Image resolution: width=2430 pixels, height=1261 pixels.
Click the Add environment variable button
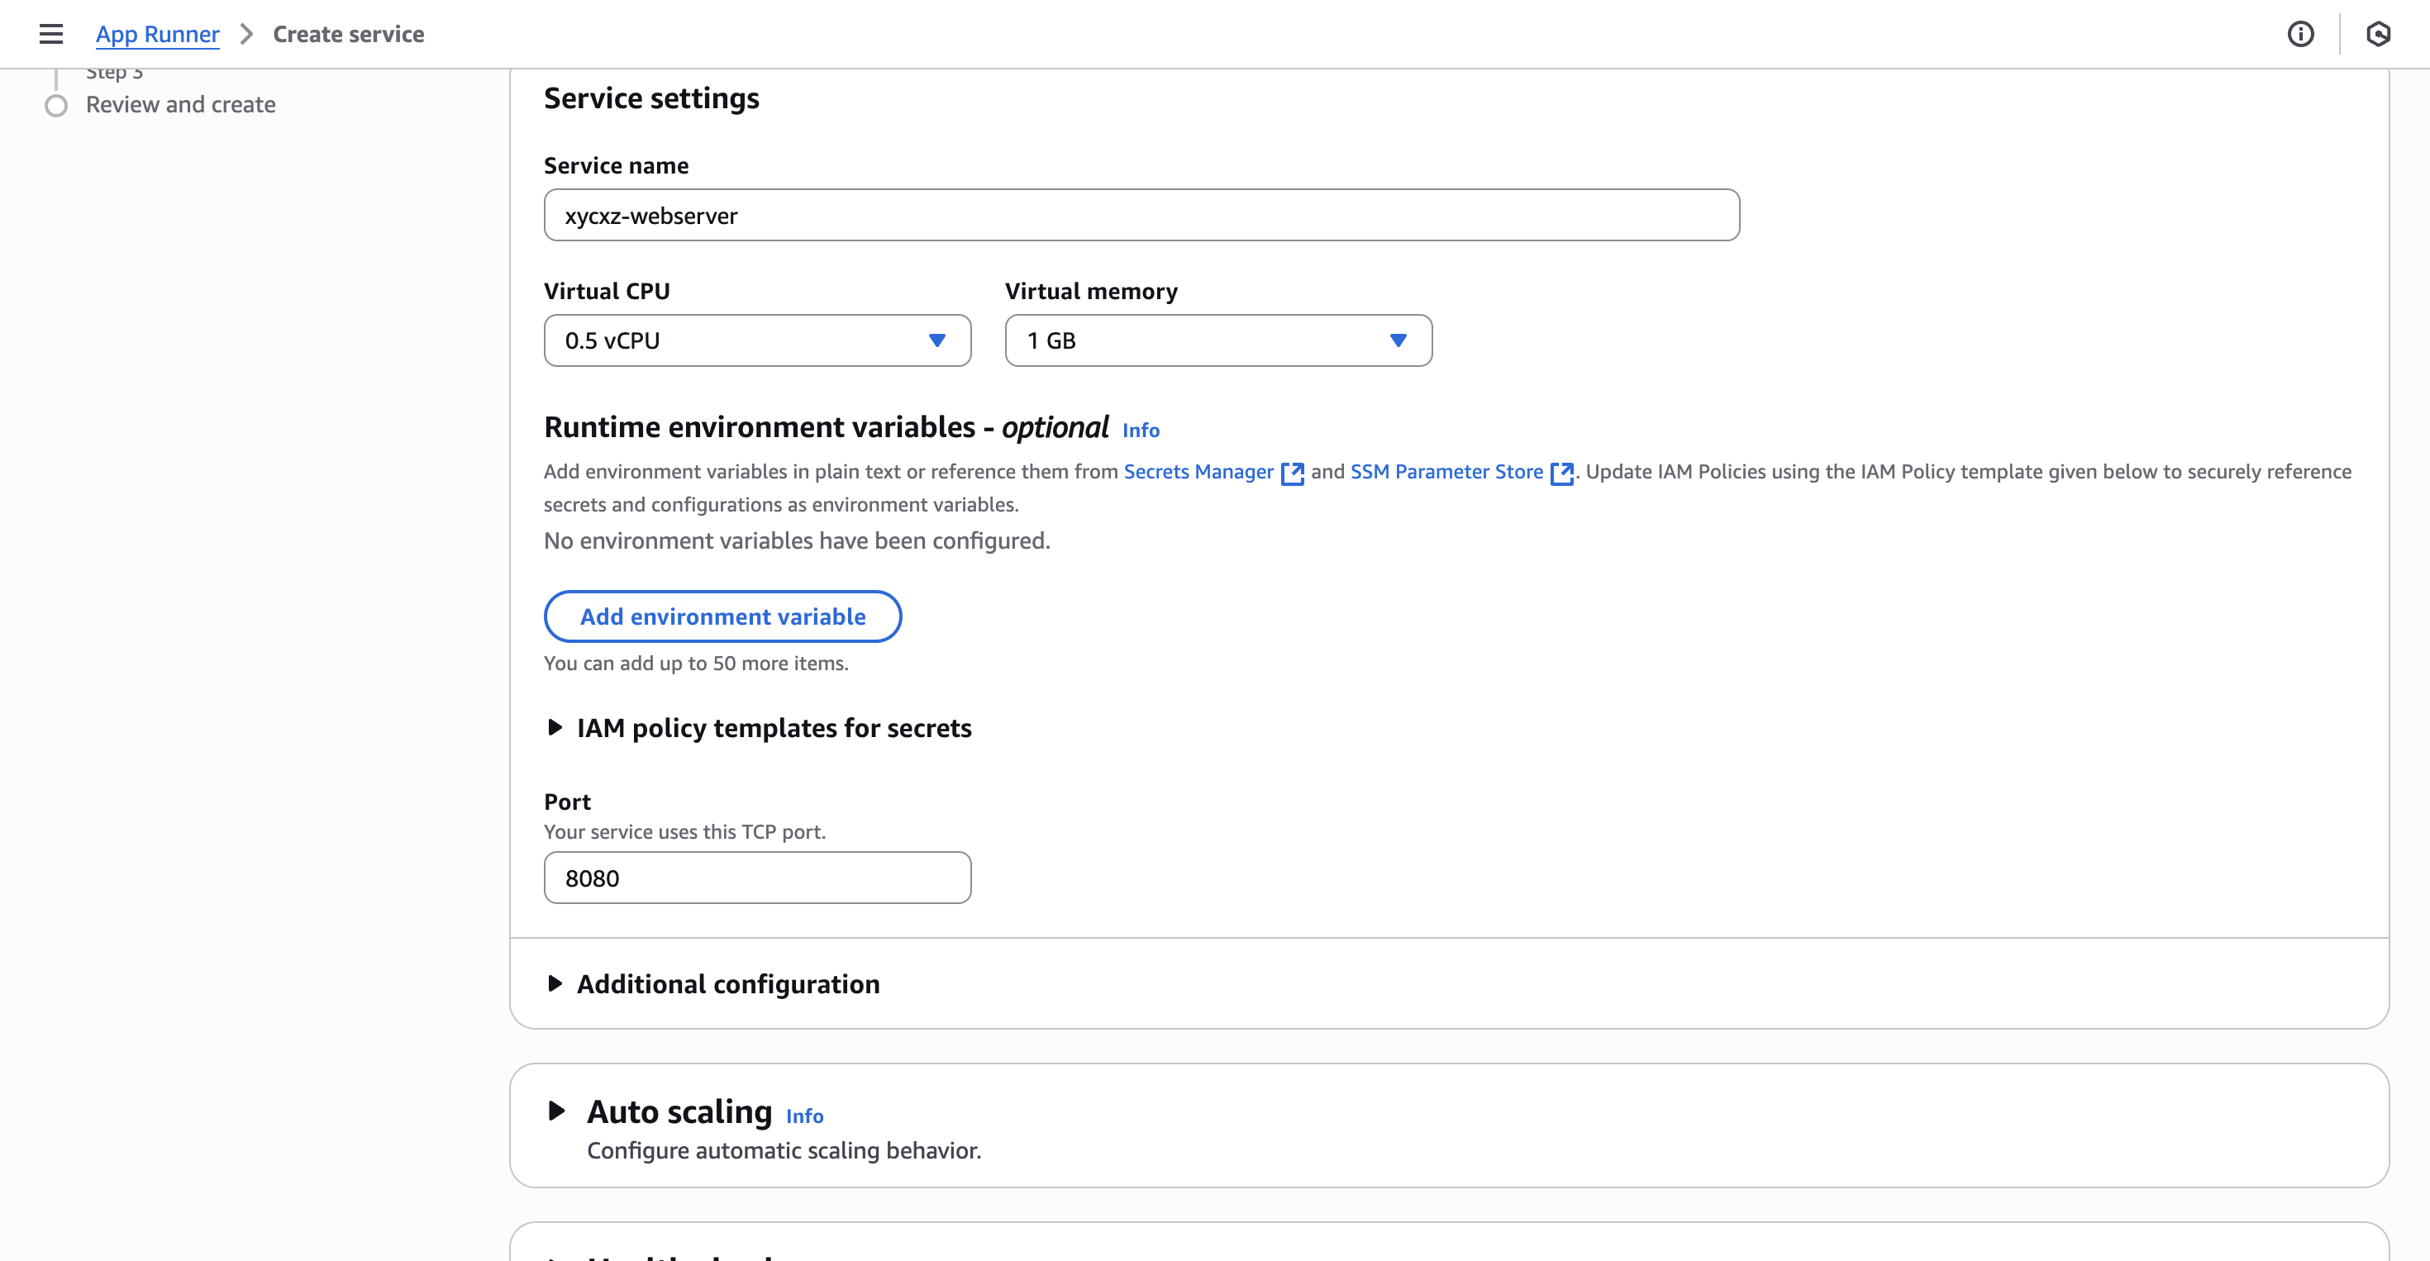coord(722,616)
